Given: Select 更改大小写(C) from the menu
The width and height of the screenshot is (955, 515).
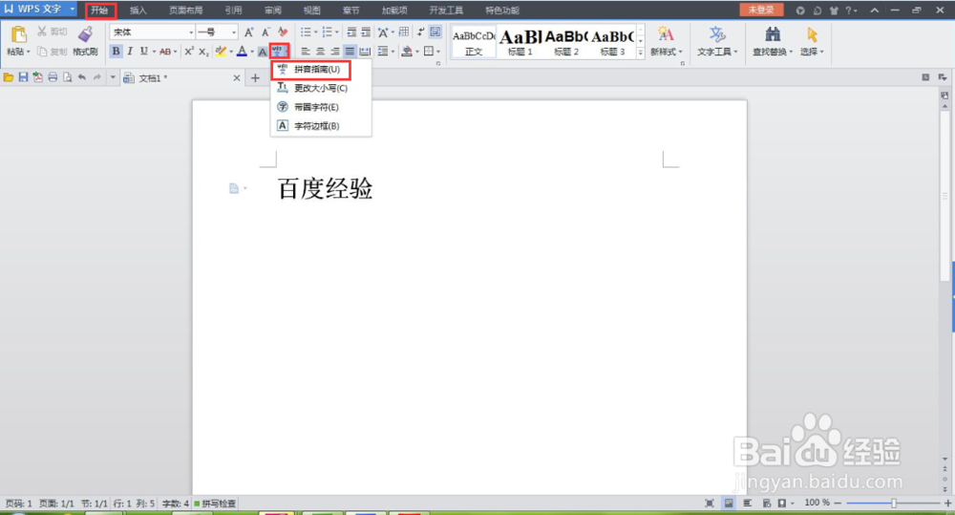Looking at the screenshot, I should (320, 88).
